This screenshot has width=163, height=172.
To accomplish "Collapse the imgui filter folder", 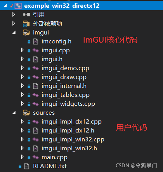I will pyautogui.click(x=14, y=32).
